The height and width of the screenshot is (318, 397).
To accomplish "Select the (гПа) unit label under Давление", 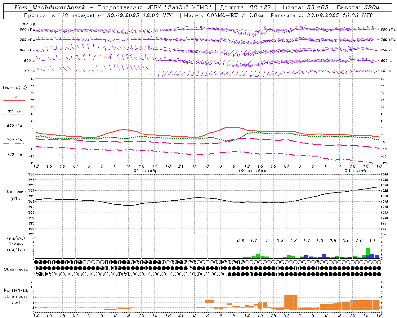I will [x=16, y=199].
